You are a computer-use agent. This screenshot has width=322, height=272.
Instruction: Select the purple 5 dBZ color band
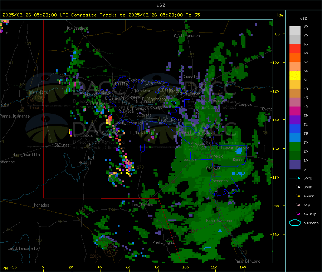(x=295, y=165)
